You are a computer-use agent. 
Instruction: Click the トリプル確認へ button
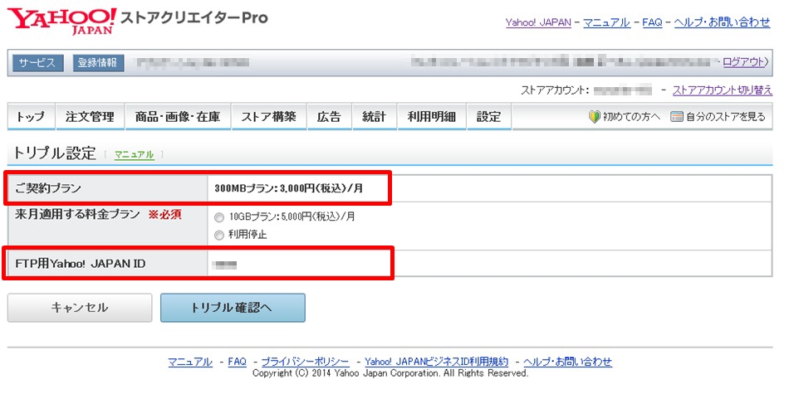[x=233, y=308]
